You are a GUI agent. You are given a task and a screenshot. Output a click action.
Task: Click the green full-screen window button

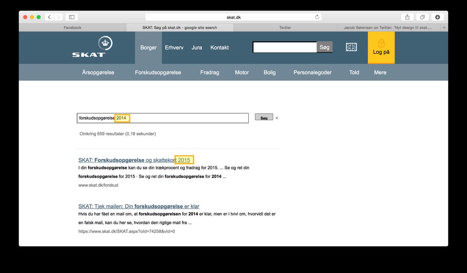pos(39,17)
